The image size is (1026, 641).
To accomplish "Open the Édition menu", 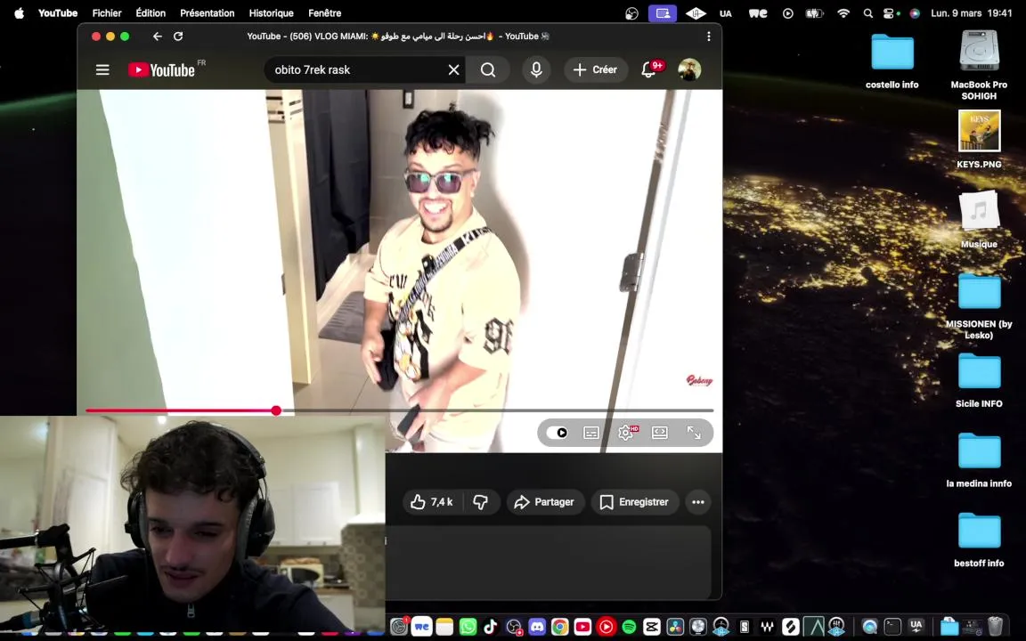I will tap(151, 13).
